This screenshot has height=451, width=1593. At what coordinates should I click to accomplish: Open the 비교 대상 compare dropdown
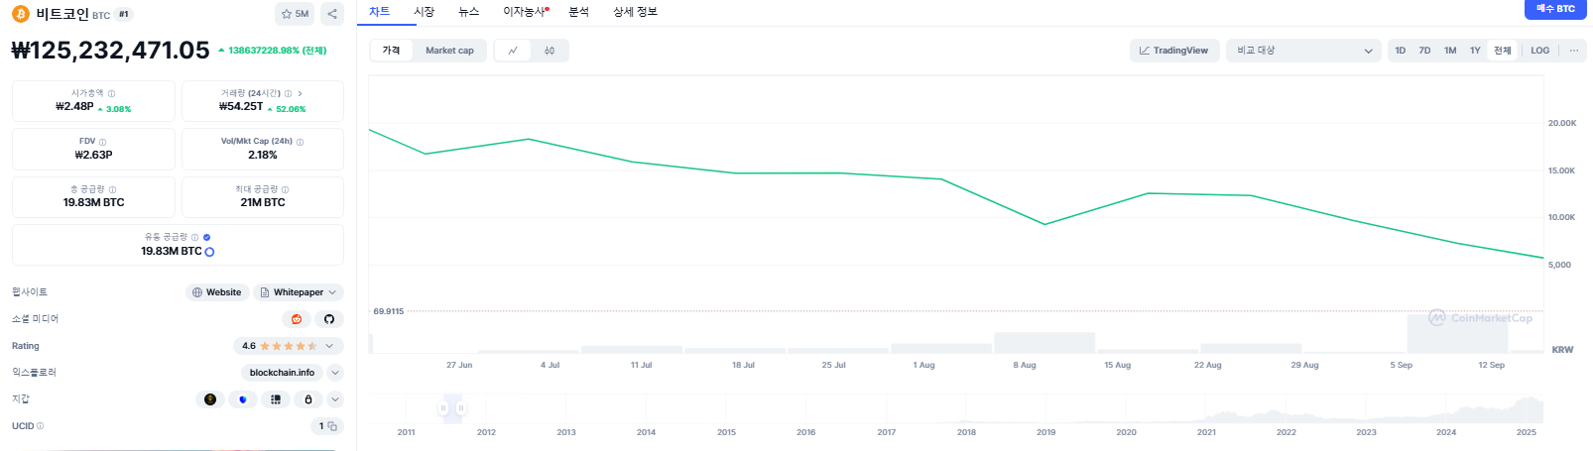[x=1303, y=51]
